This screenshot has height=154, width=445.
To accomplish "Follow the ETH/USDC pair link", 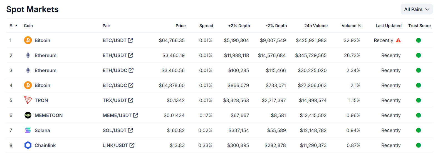I will point(115,70).
